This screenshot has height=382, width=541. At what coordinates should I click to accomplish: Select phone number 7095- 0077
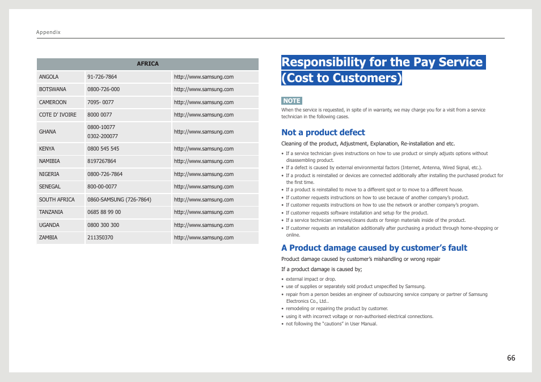[x=100, y=102]
